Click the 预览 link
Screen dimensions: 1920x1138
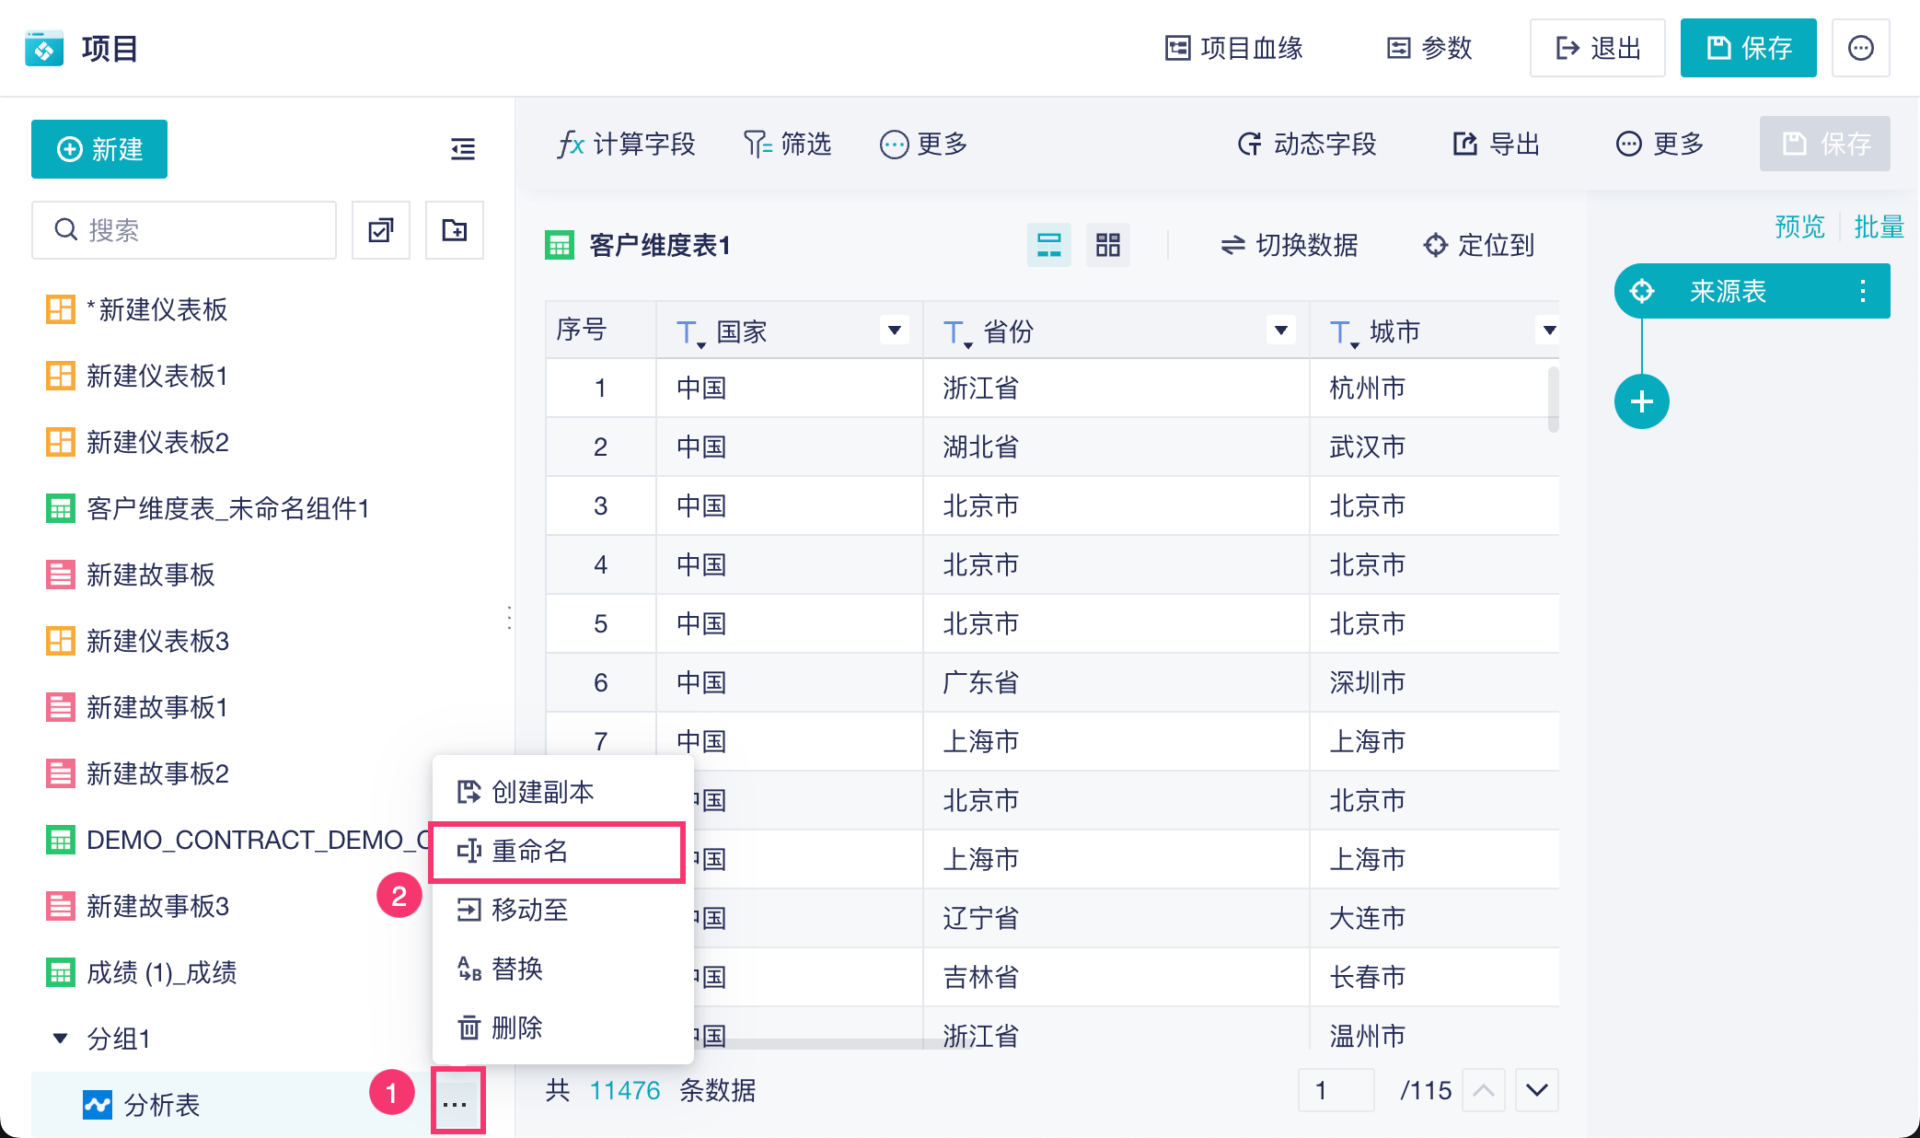click(1799, 226)
